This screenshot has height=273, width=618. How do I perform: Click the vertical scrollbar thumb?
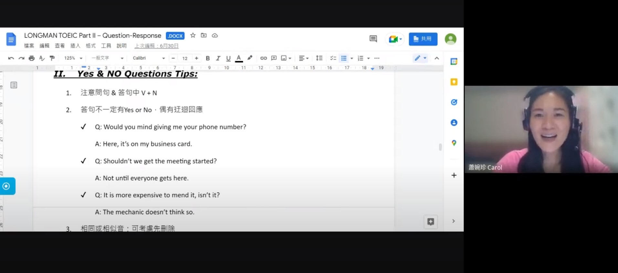440,147
